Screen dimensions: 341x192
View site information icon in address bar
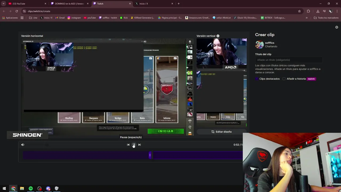pos(25,11)
